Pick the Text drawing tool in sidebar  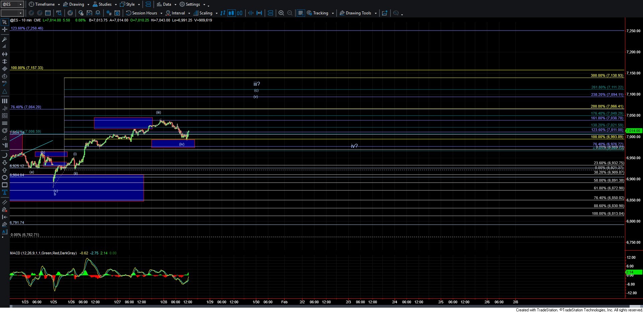click(5, 192)
